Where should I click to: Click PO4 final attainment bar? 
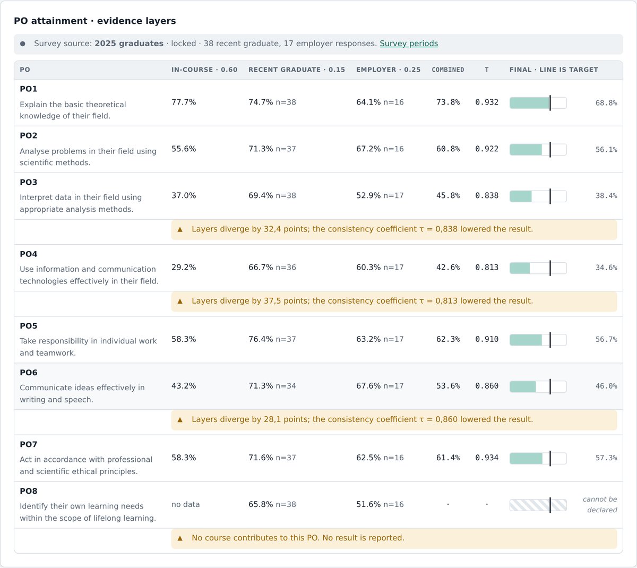[538, 268]
